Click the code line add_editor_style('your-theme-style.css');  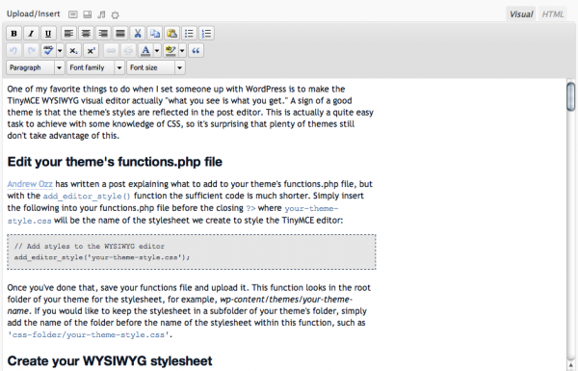102,257
